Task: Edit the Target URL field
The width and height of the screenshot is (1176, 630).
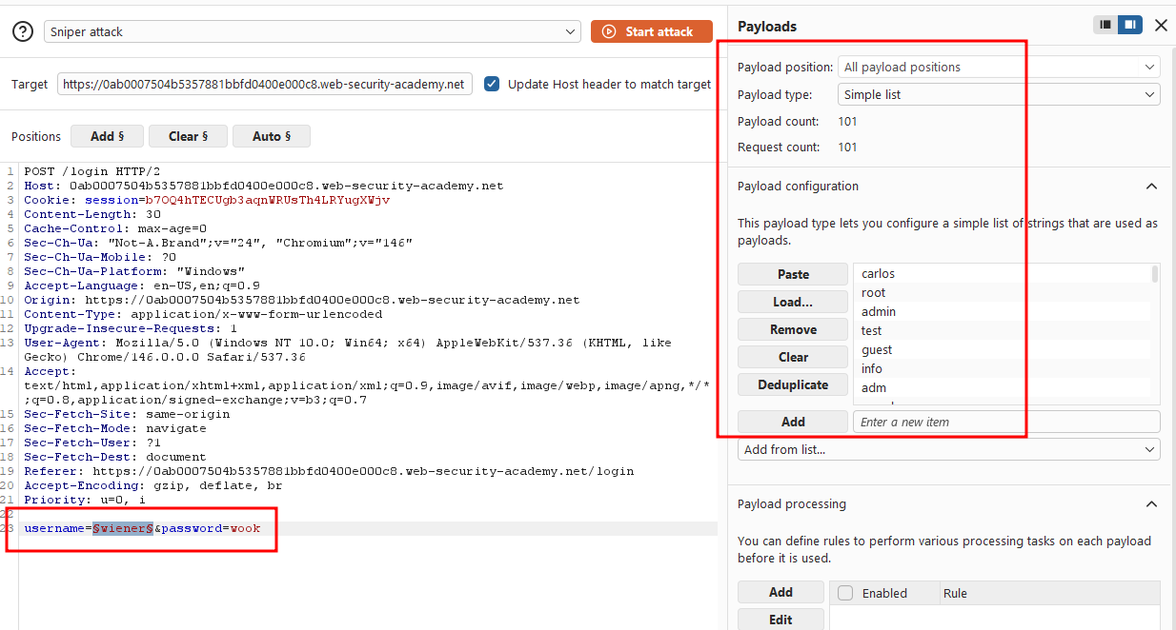Action: 265,84
